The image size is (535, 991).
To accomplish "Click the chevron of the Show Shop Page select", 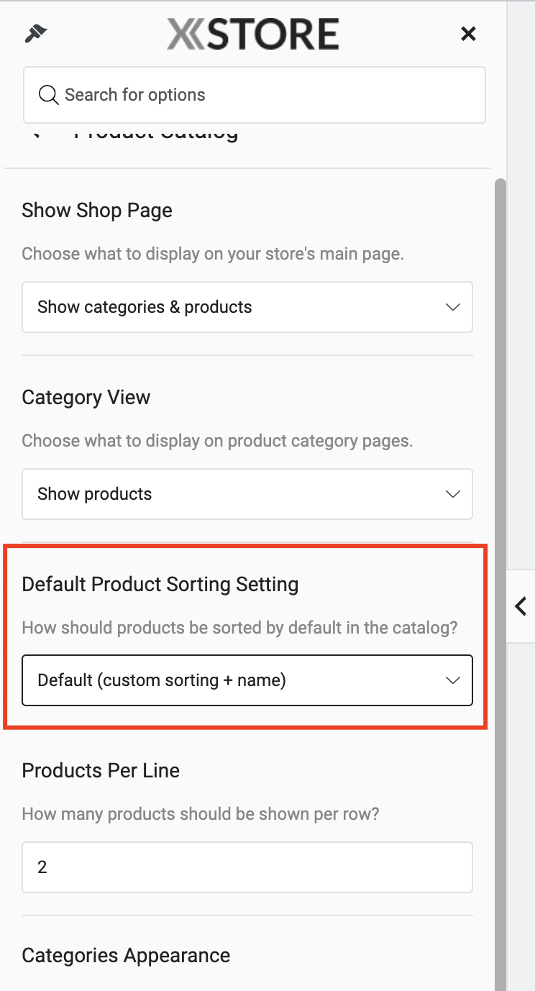I will tap(452, 307).
